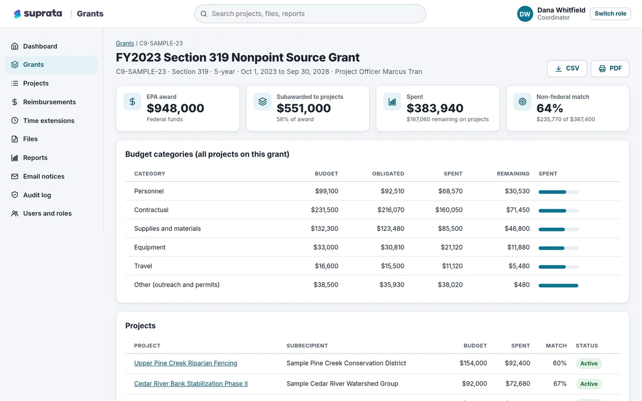Click the $948,000 EPA award amount

click(x=175, y=109)
